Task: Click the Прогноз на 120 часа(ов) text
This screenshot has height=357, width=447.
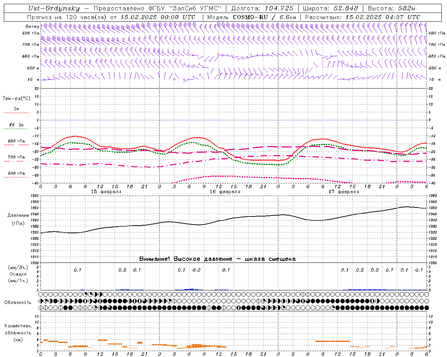Action: pos(67,17)
